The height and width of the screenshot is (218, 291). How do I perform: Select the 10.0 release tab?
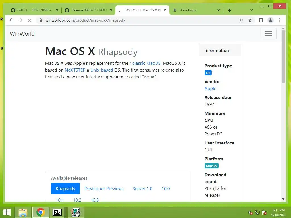click(166, 188)
